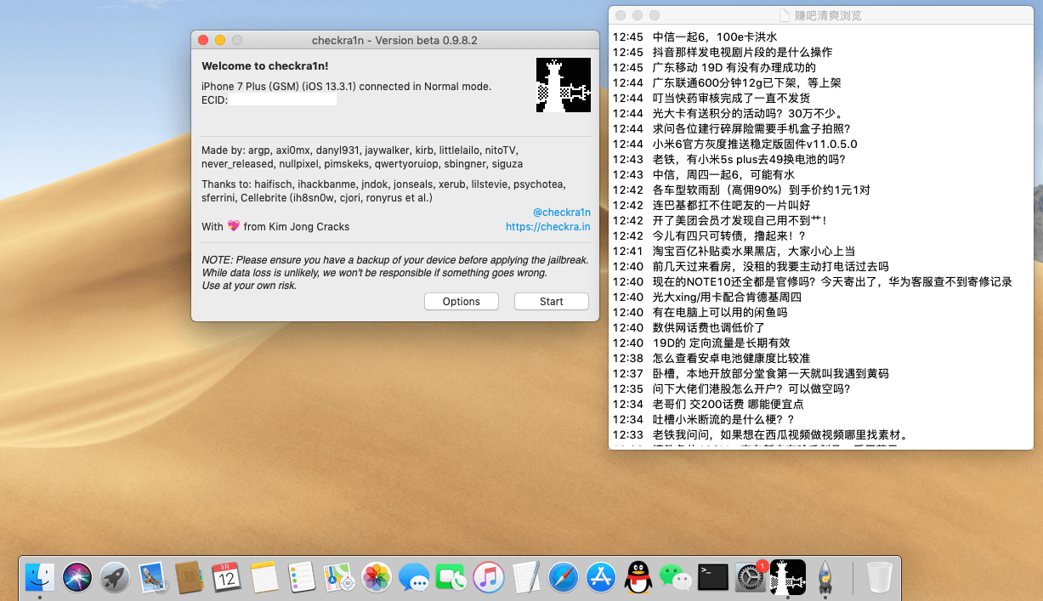This screenshot has width=1043, height=601.
Task: Select line '前几天过来看房，没租的我要主动打电话过去吗'
Action: point(770,267)
